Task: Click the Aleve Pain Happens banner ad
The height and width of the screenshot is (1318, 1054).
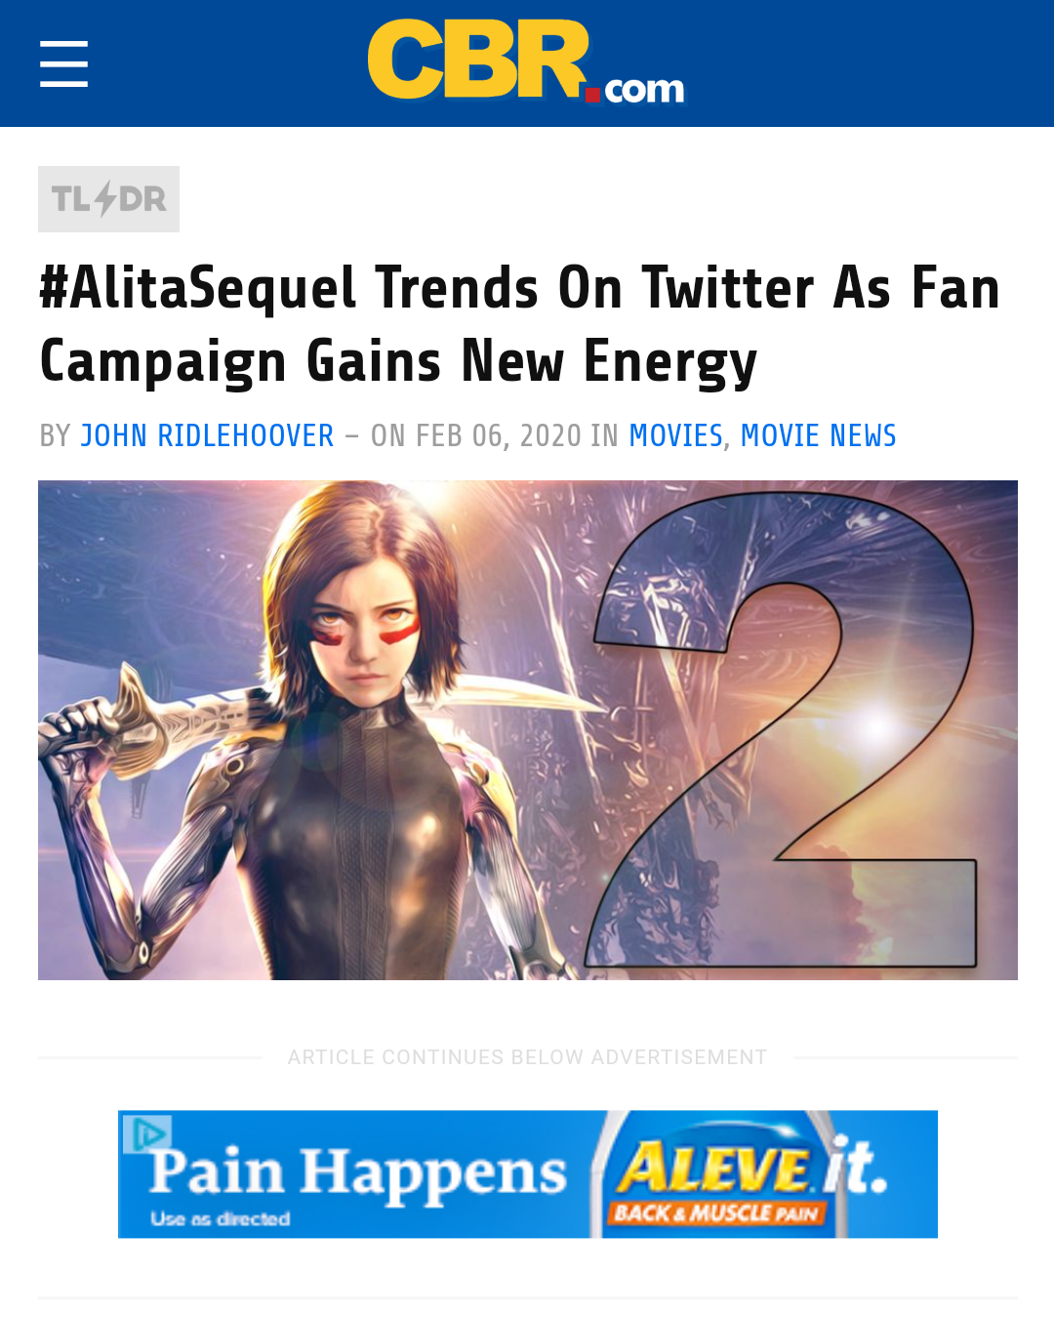Action: click(x=528, y=1174)
